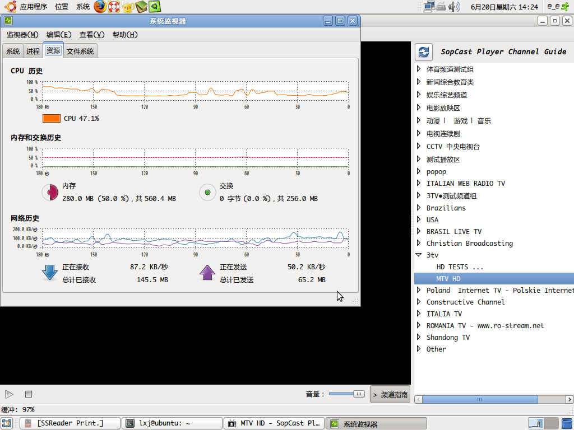Select the MTV HD channel
This screenshot has width=574, height=430.
tap(494, 278)
